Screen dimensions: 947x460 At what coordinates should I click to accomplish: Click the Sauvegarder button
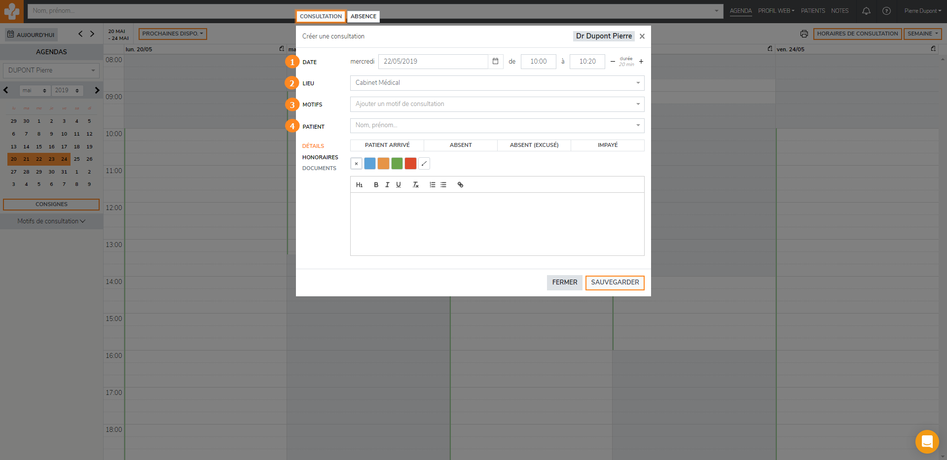(x=615, y=283)
